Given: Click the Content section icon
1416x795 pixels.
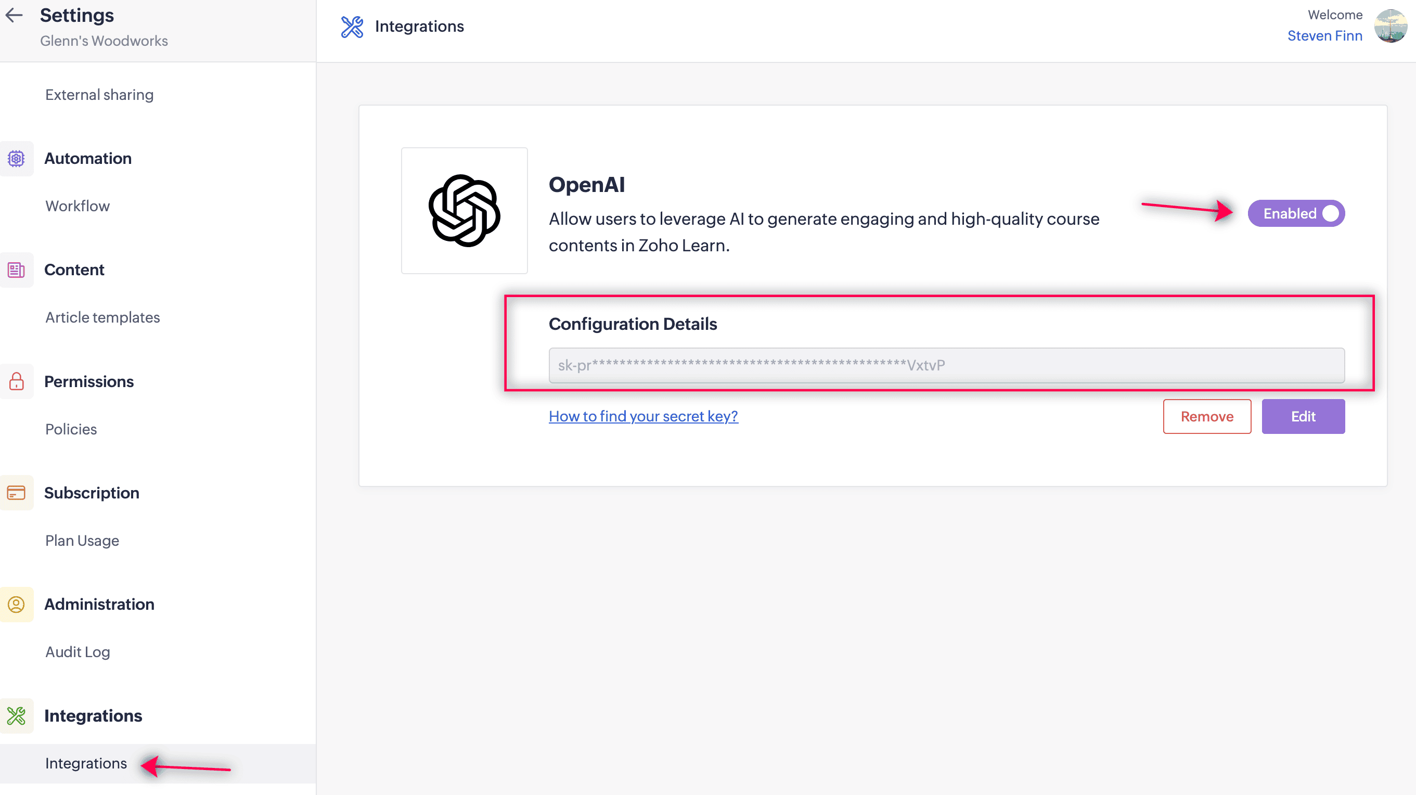Looking at the screenshot, I should point(17,270).
